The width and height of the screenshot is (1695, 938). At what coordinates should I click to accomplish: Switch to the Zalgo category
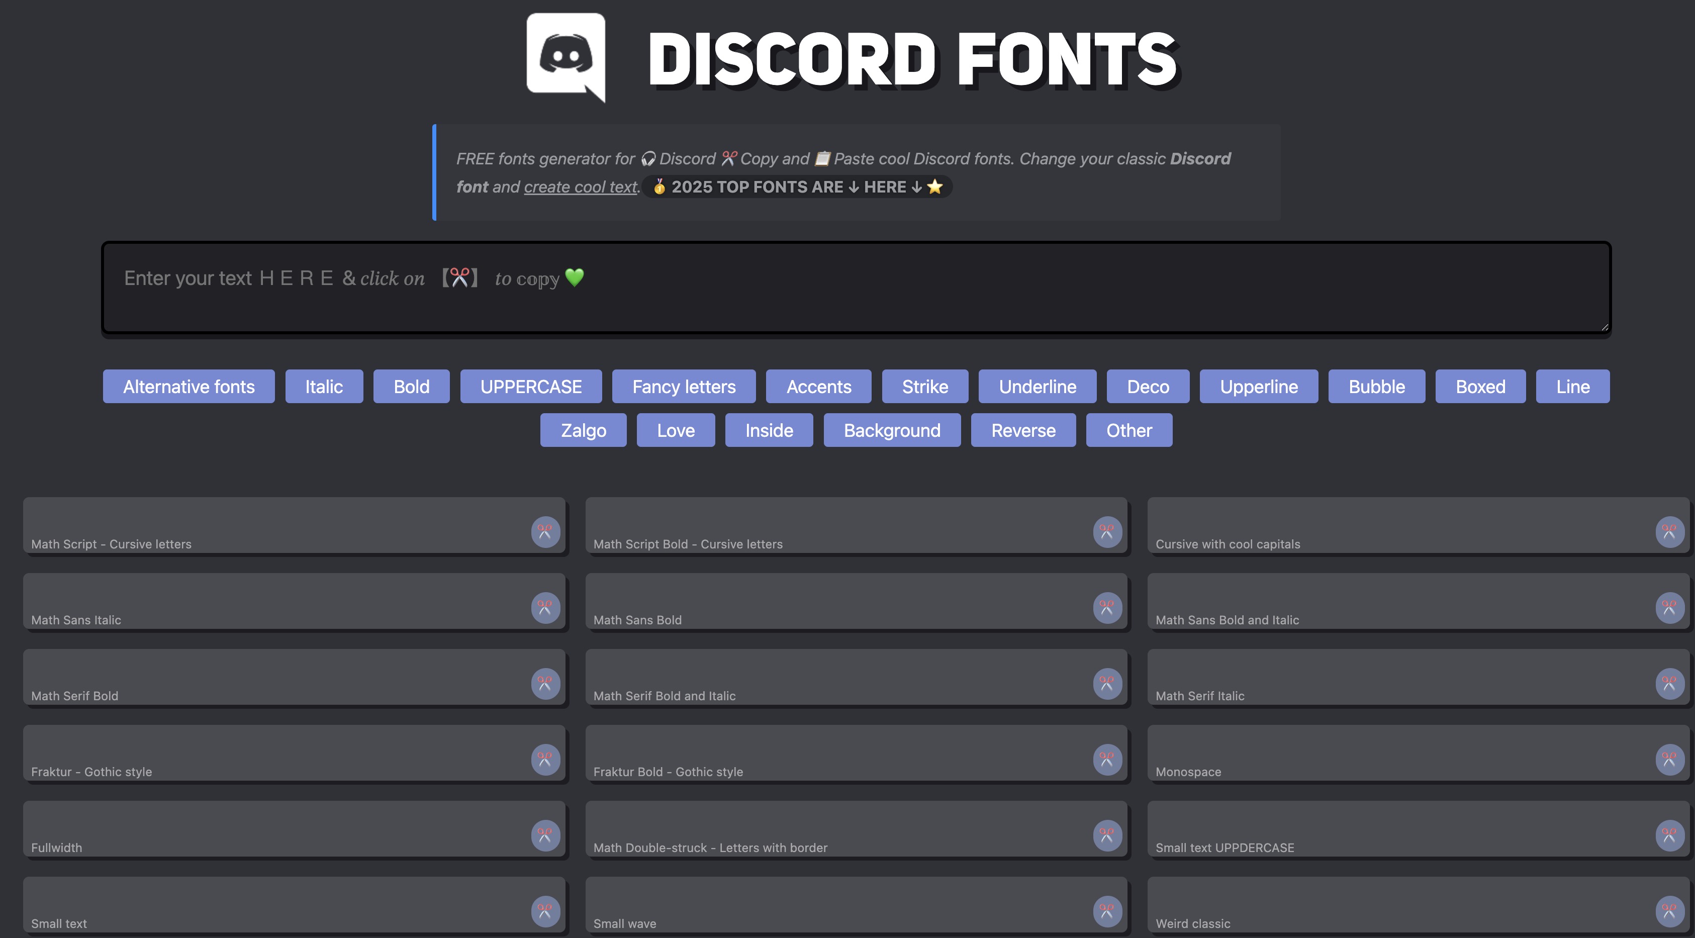coord(583,430)
